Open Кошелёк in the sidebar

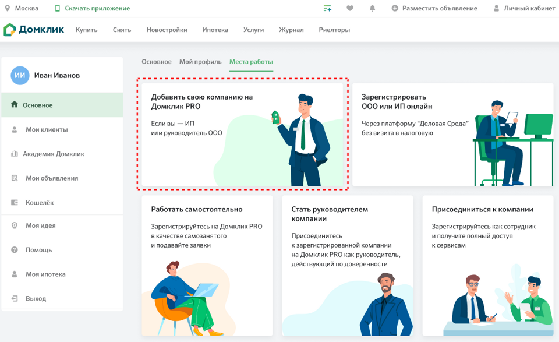coord(62,202)
